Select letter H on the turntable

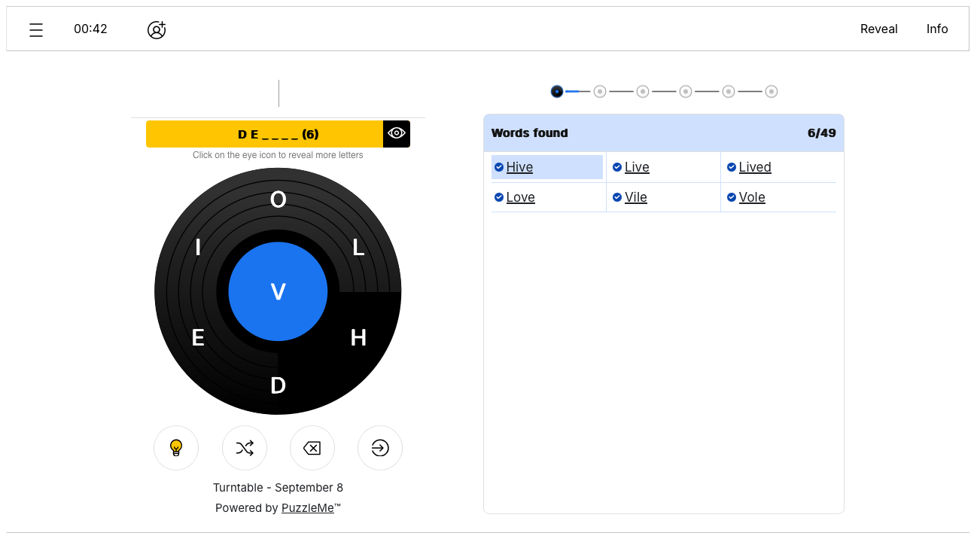[x=358, y=339]
